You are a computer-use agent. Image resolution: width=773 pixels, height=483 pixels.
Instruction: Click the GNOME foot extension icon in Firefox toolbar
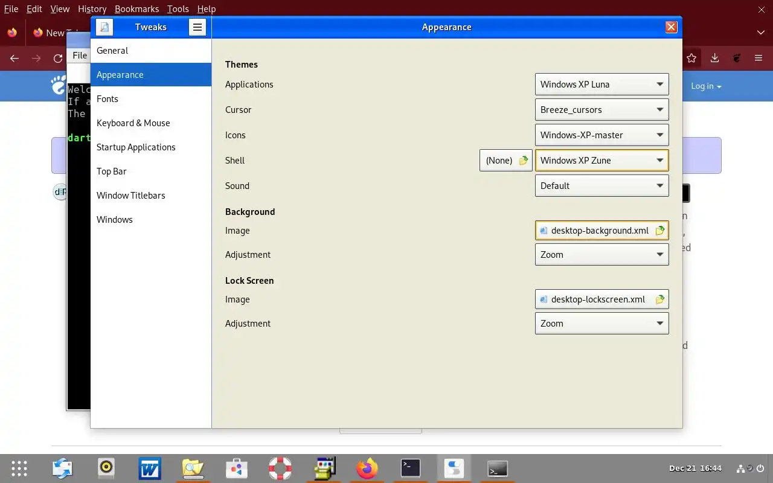click(737, 58)
